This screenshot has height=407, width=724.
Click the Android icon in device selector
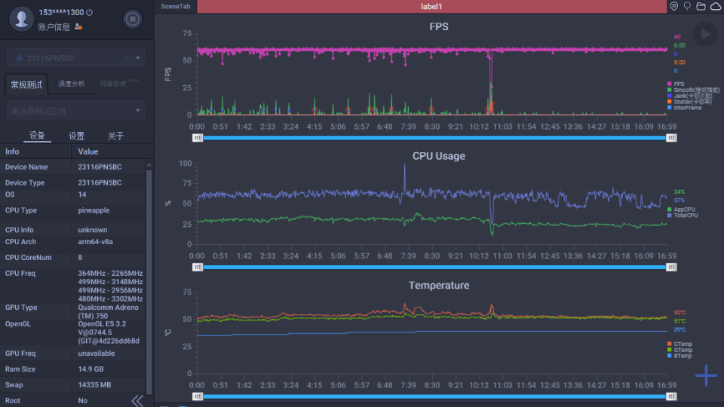tap(20, 58)
